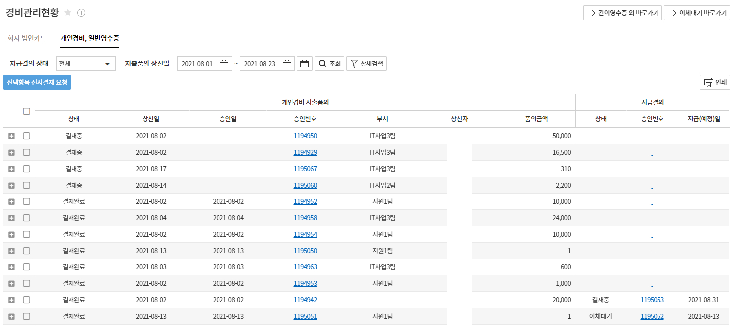Image resolution: width=731 pixels, height=328 pixels.
Task: Click the 조회 search button
Action: coord(330,64)
